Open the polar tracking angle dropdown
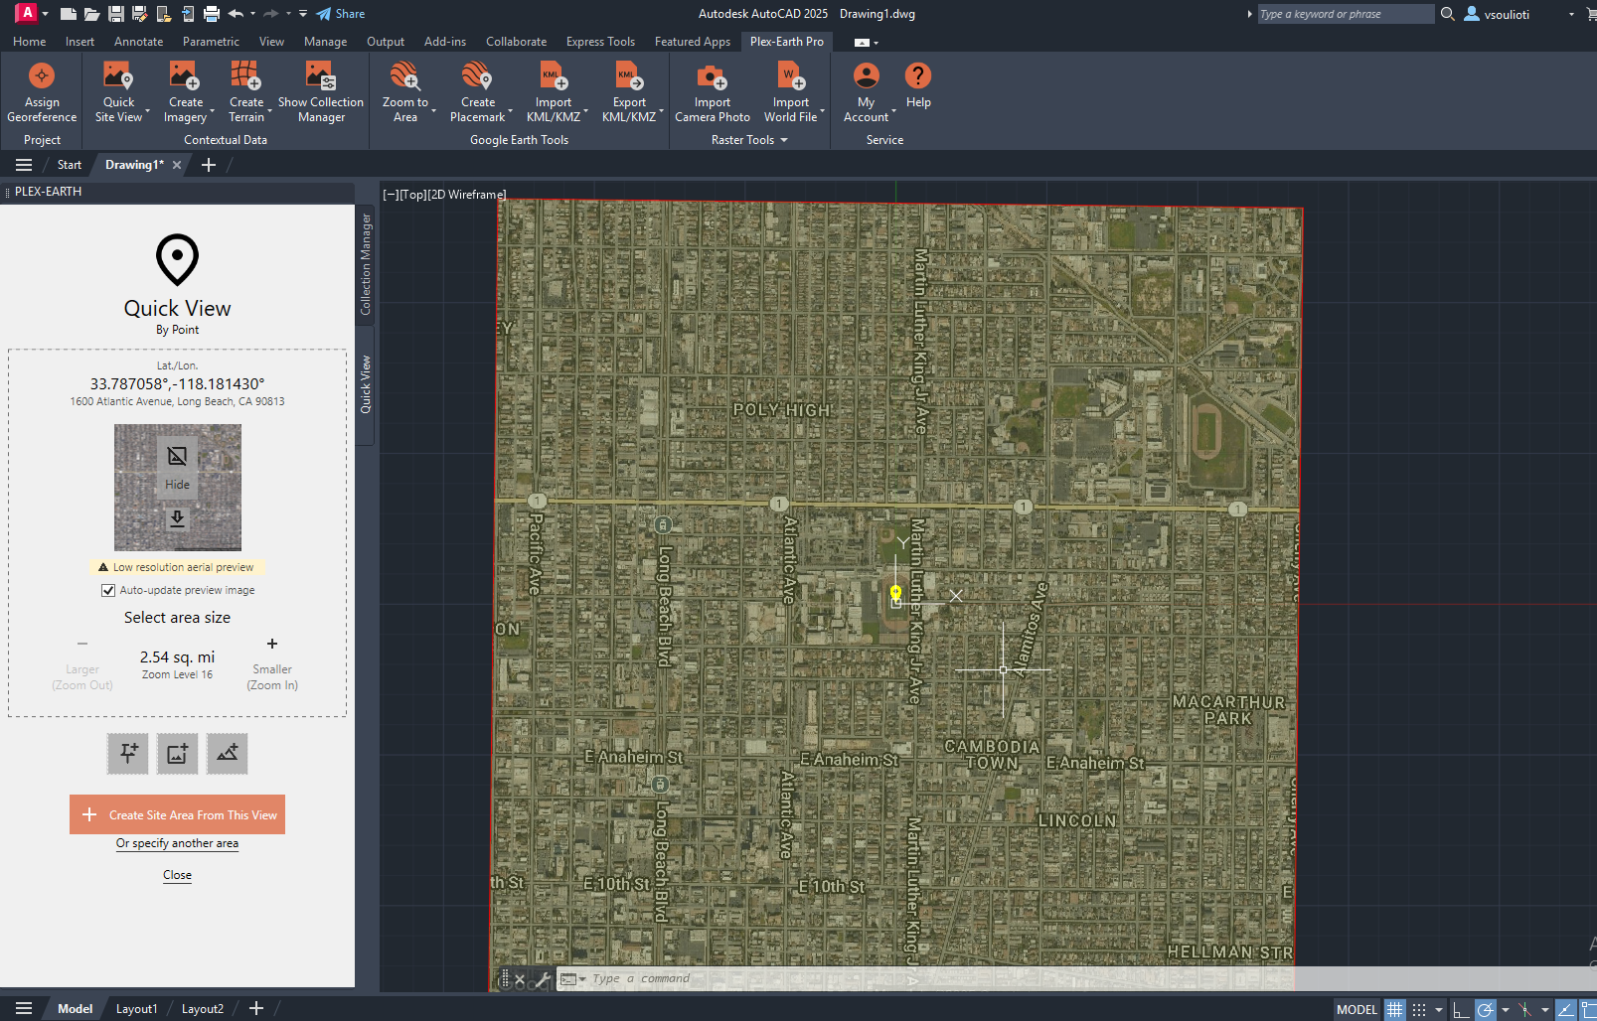1597x1021 pixels. [1505, 1009]
